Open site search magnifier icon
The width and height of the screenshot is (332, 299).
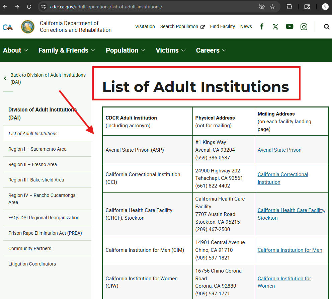tap(327, 27)
